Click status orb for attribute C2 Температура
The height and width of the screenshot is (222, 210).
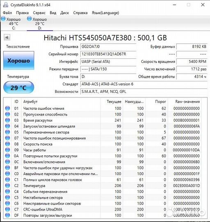7,185
